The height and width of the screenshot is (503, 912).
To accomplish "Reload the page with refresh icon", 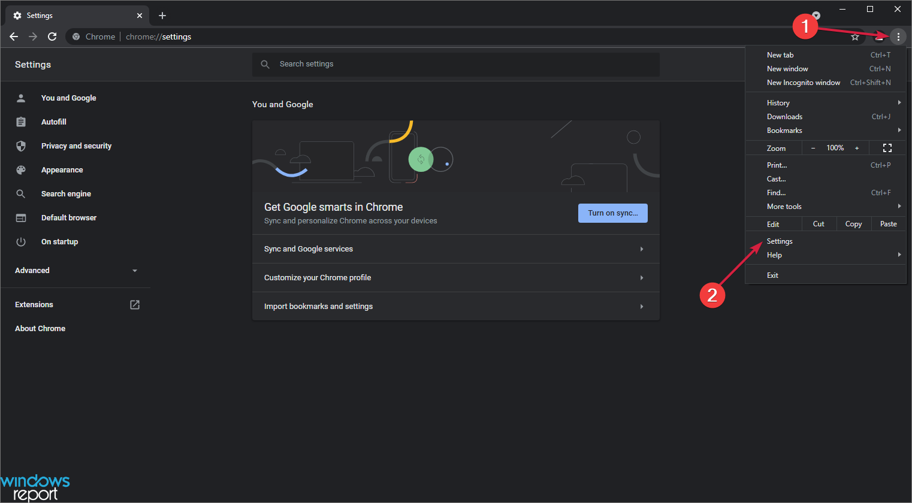I will [52, 37].
